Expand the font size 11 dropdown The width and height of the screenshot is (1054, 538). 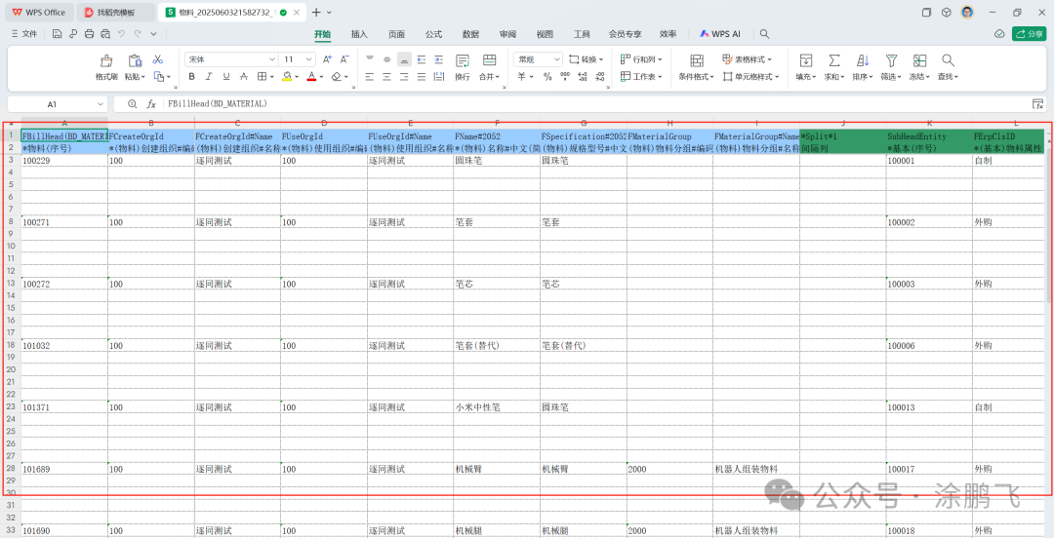pos(306,59)
